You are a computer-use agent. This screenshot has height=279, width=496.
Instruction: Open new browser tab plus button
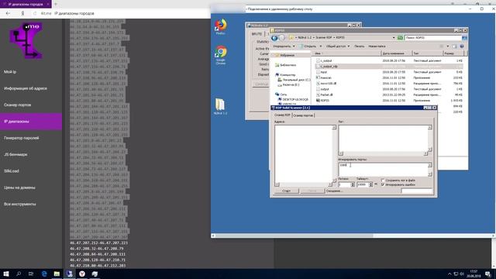tap(56, 4)
